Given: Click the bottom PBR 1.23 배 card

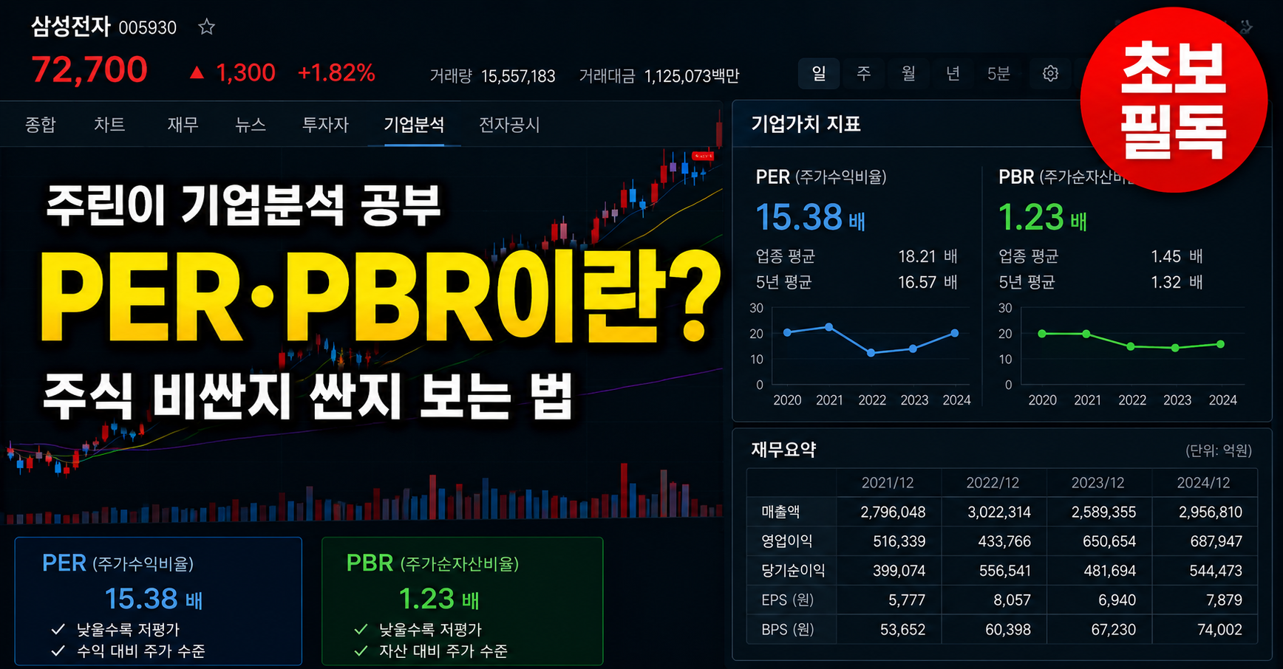Looking at the screenshot, I should click(x=462, y=601).
